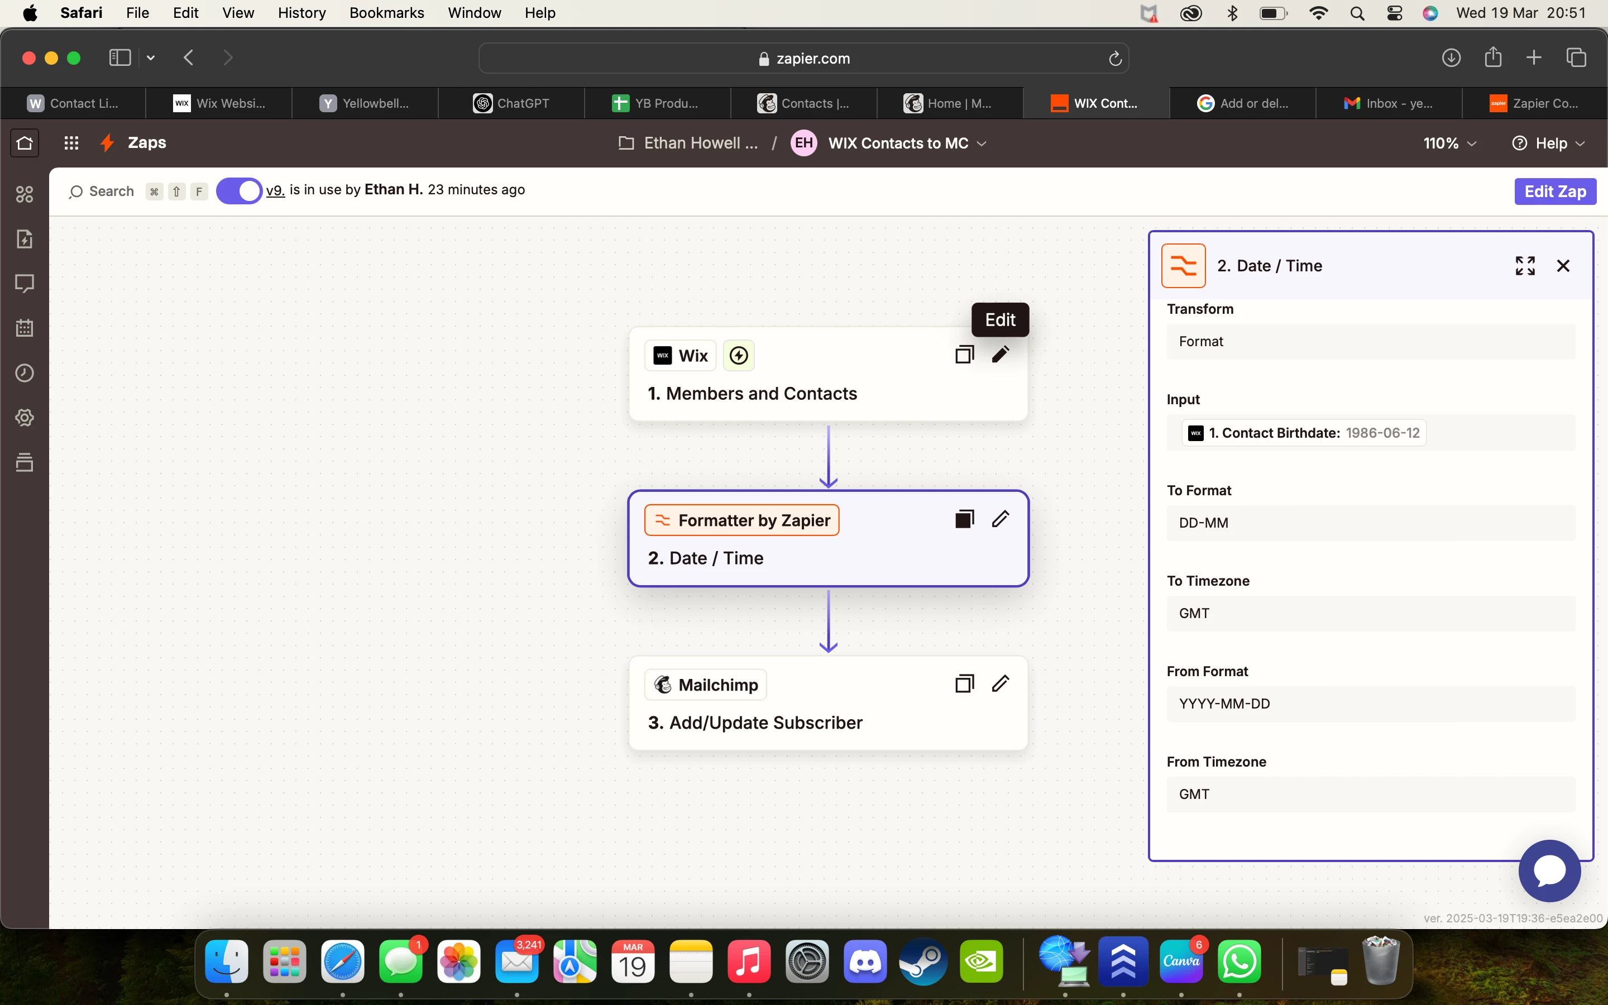
Task: Open the Bookmarks menu in menu bar
Action: pos(386,13)
